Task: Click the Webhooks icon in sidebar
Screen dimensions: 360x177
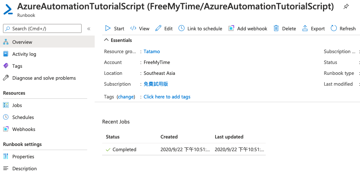Action: [x=6, y=129]
